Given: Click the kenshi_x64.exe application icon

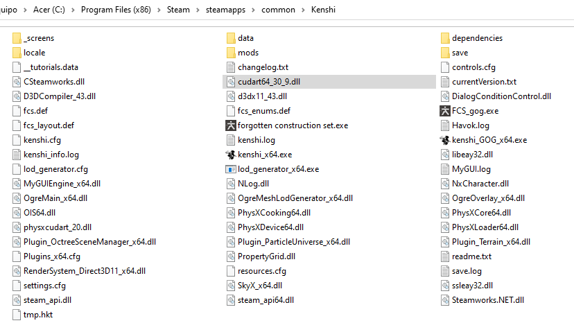Looking at the screenshot, I should (231, 155).
